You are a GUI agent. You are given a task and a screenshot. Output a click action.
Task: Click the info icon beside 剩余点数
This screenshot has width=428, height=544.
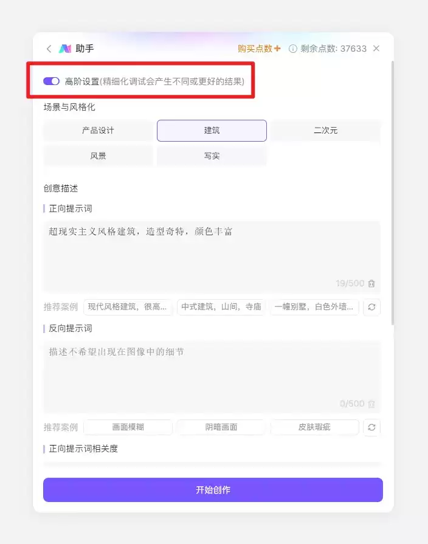tap(292, 49)
